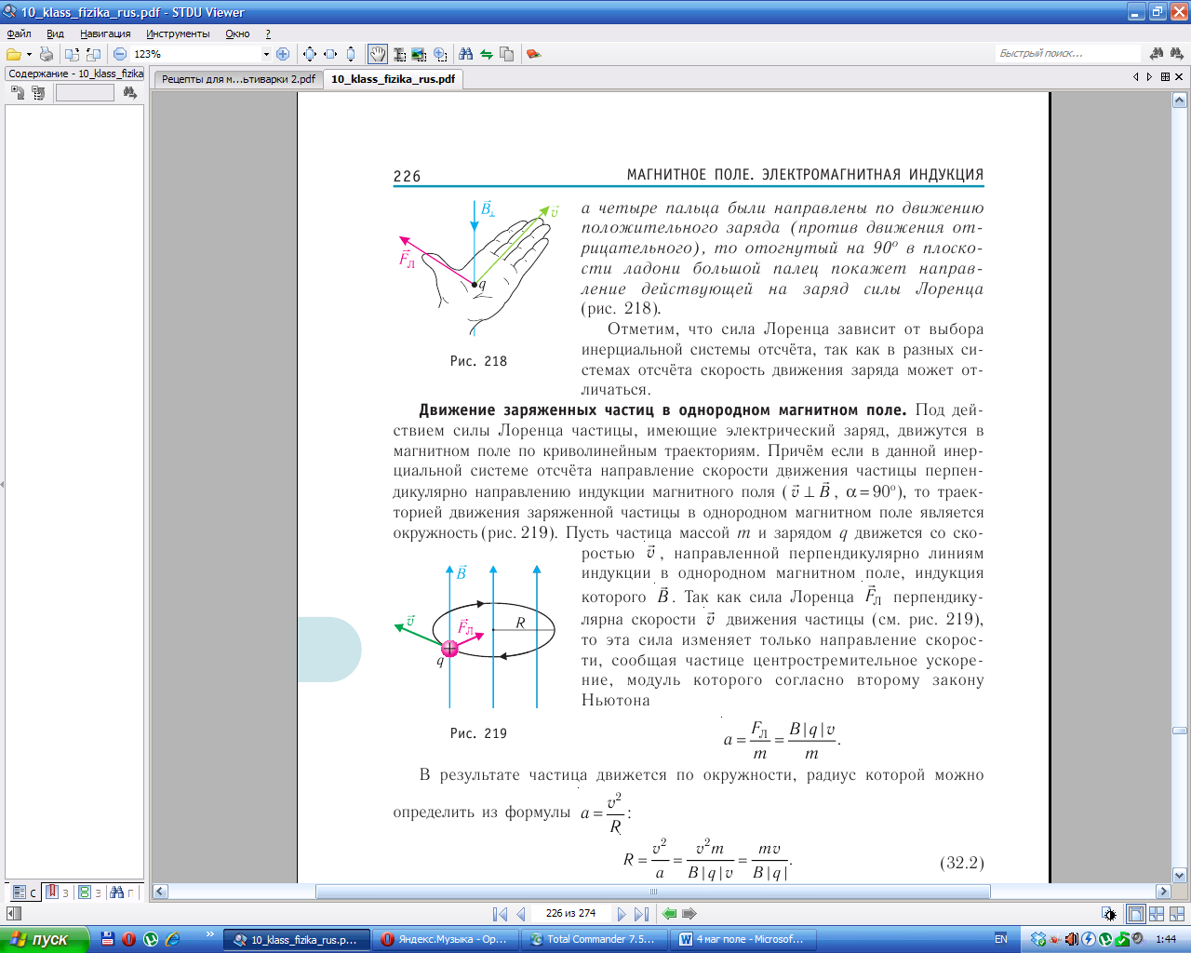The height and width of the screenshot is (953, 1191).
Task: Open the zoom level dropdown at 123%
Action: coord(266,54)
